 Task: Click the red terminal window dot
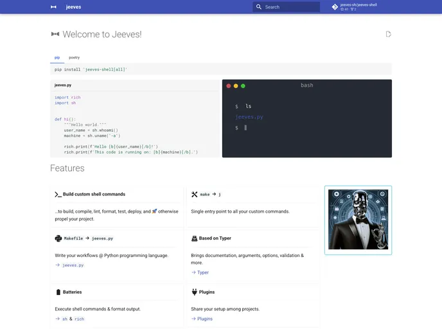click(x=229, y=86)
